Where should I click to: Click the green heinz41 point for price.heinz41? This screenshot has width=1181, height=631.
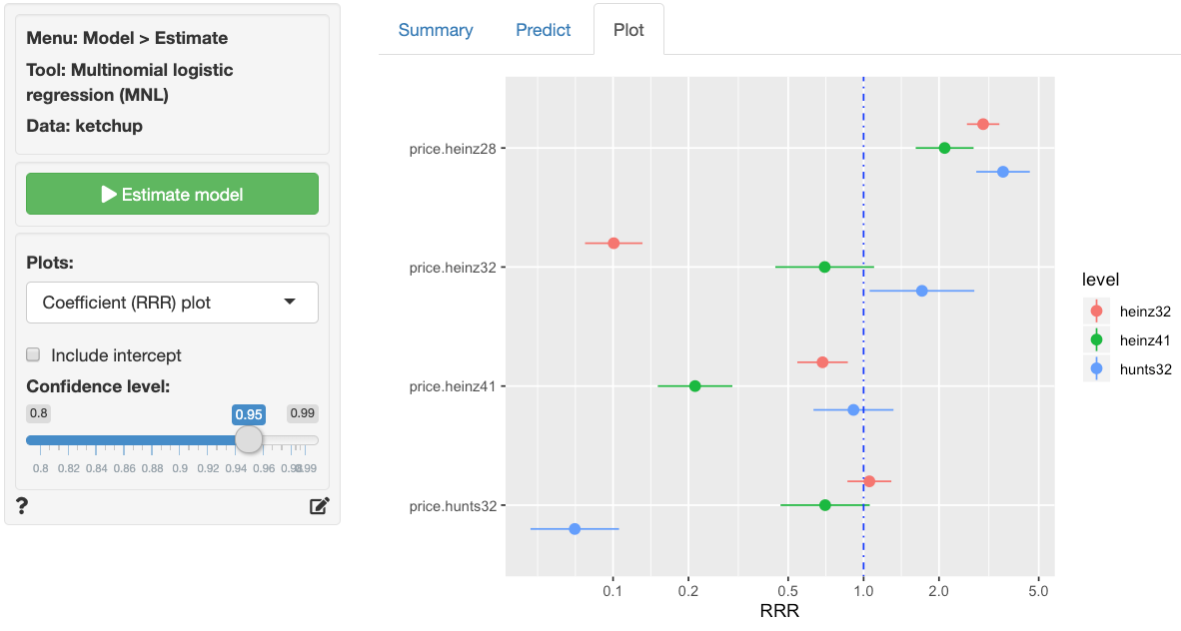pyautogui.click(x=695, y=385)
